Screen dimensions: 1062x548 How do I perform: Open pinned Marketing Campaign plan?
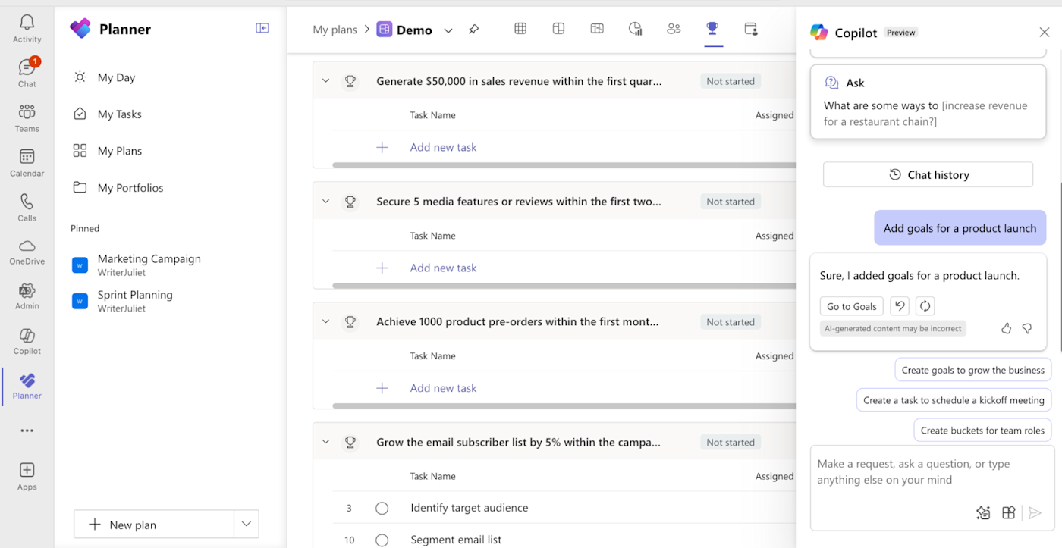point(149,265)
